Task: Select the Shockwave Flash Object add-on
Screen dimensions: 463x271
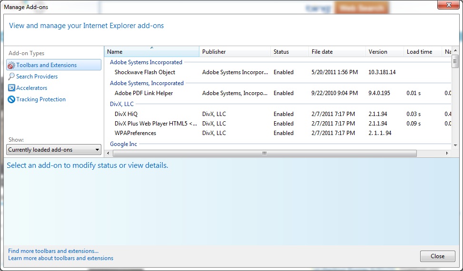Action: click(145, 72)
